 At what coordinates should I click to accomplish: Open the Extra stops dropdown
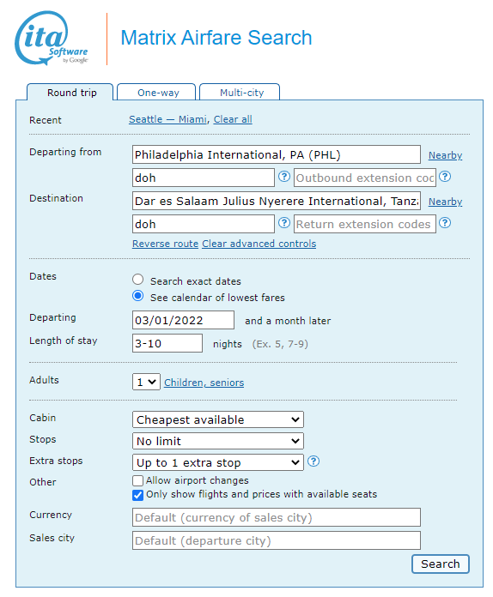[x=218, y=462]
